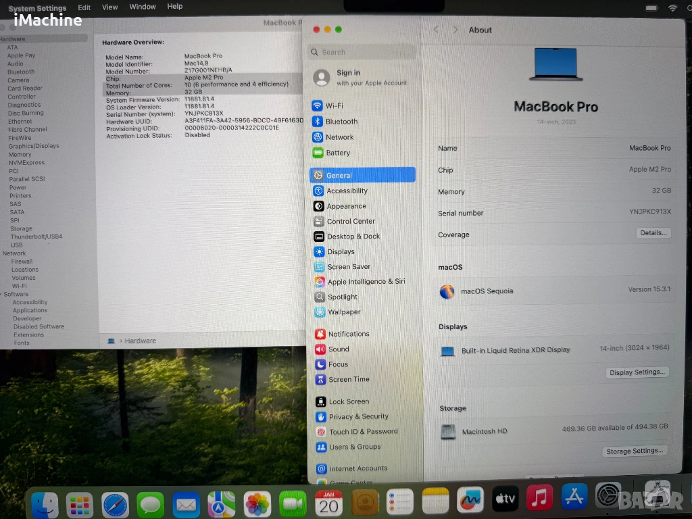692x519 pixels.
Task: Launch Safari from the Dock
Action: pos(115,504)
